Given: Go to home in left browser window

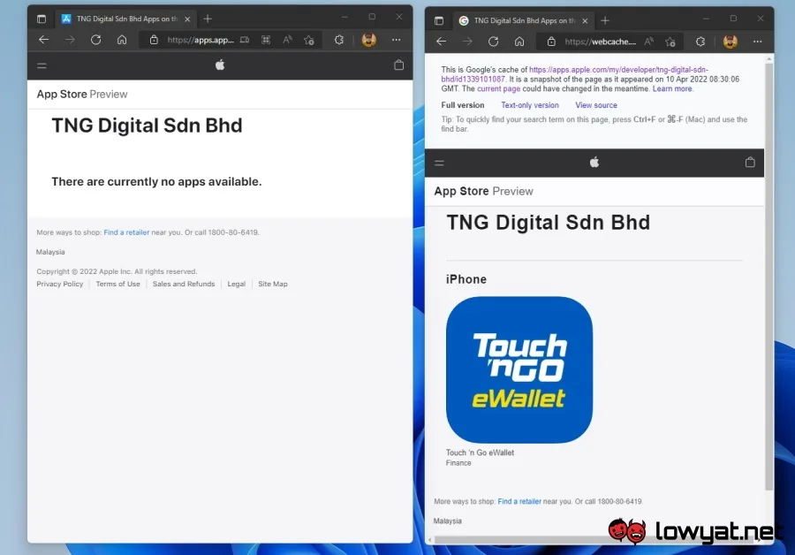Looking at the screenshot, I should click(122, 40).
